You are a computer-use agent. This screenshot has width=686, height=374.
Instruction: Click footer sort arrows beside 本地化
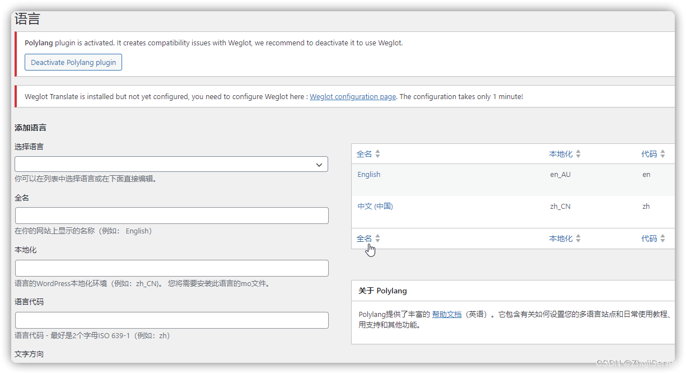(578, 239)
